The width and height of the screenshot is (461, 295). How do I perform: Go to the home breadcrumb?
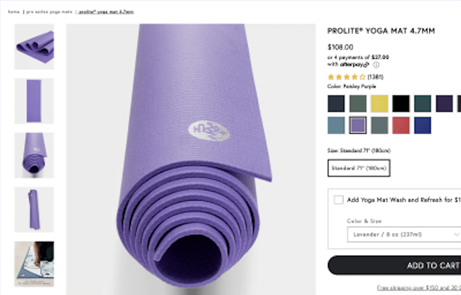[13, 12]
